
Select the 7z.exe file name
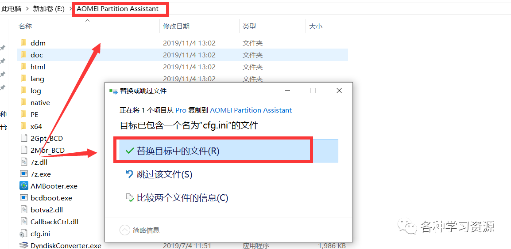(41, 174)
